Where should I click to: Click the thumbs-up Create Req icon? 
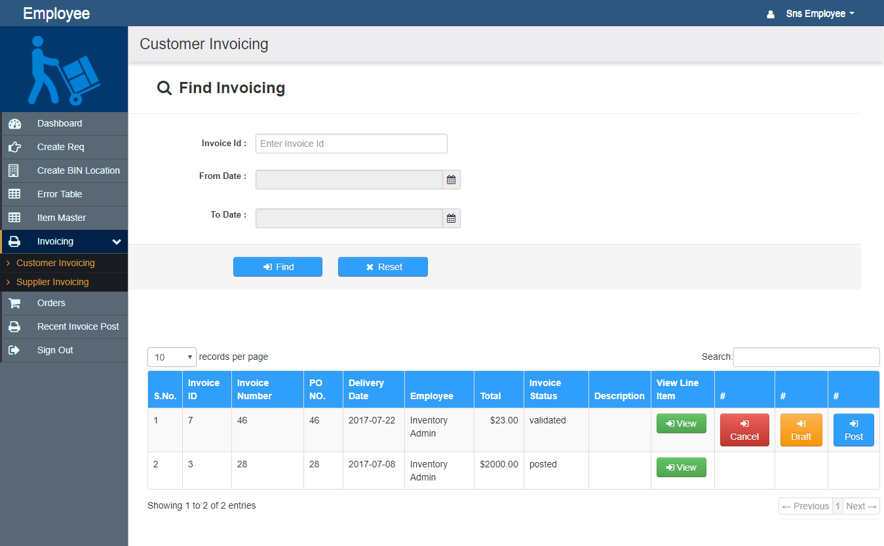pos(14,147)
